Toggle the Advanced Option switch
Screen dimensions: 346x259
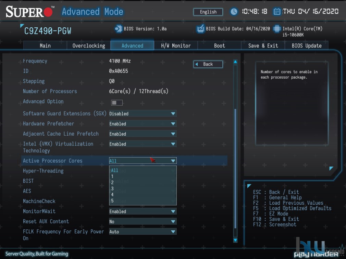tap(117, 103)
